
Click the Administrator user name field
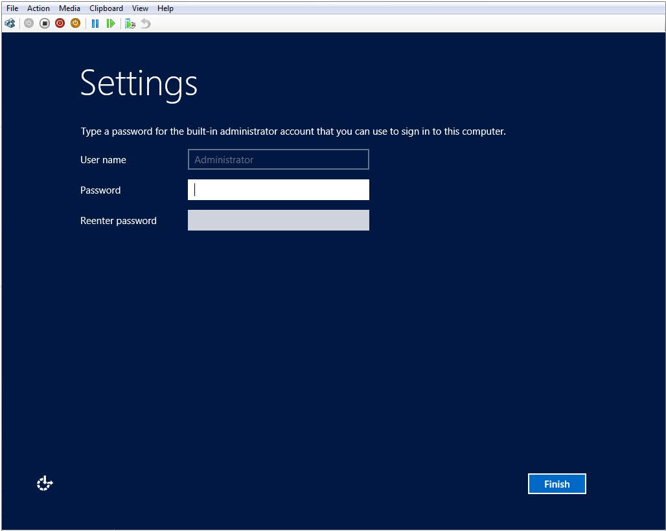tap(279, 159)
